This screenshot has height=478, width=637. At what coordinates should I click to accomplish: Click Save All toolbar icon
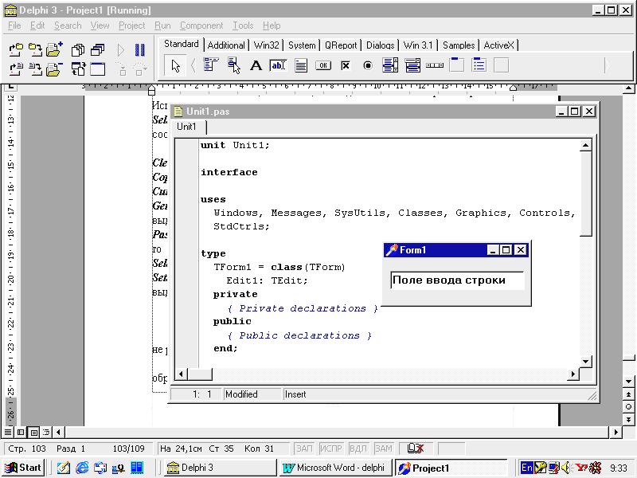coord(35,50)
